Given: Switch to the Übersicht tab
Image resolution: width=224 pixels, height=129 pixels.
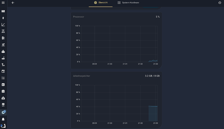Looking at the screenshot, I should pyautogui.click(x=101, y=3).
